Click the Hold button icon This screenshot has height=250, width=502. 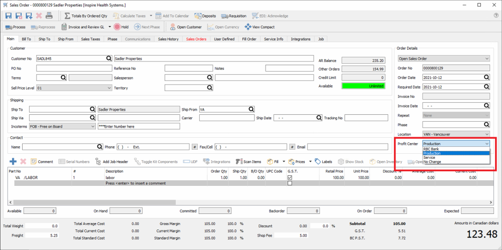117,27
